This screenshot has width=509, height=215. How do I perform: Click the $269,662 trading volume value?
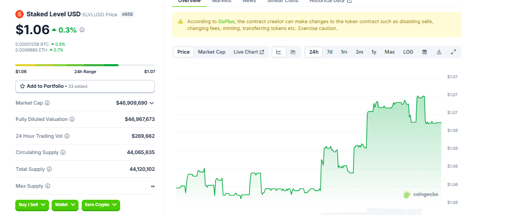click(x=143, y=136)
